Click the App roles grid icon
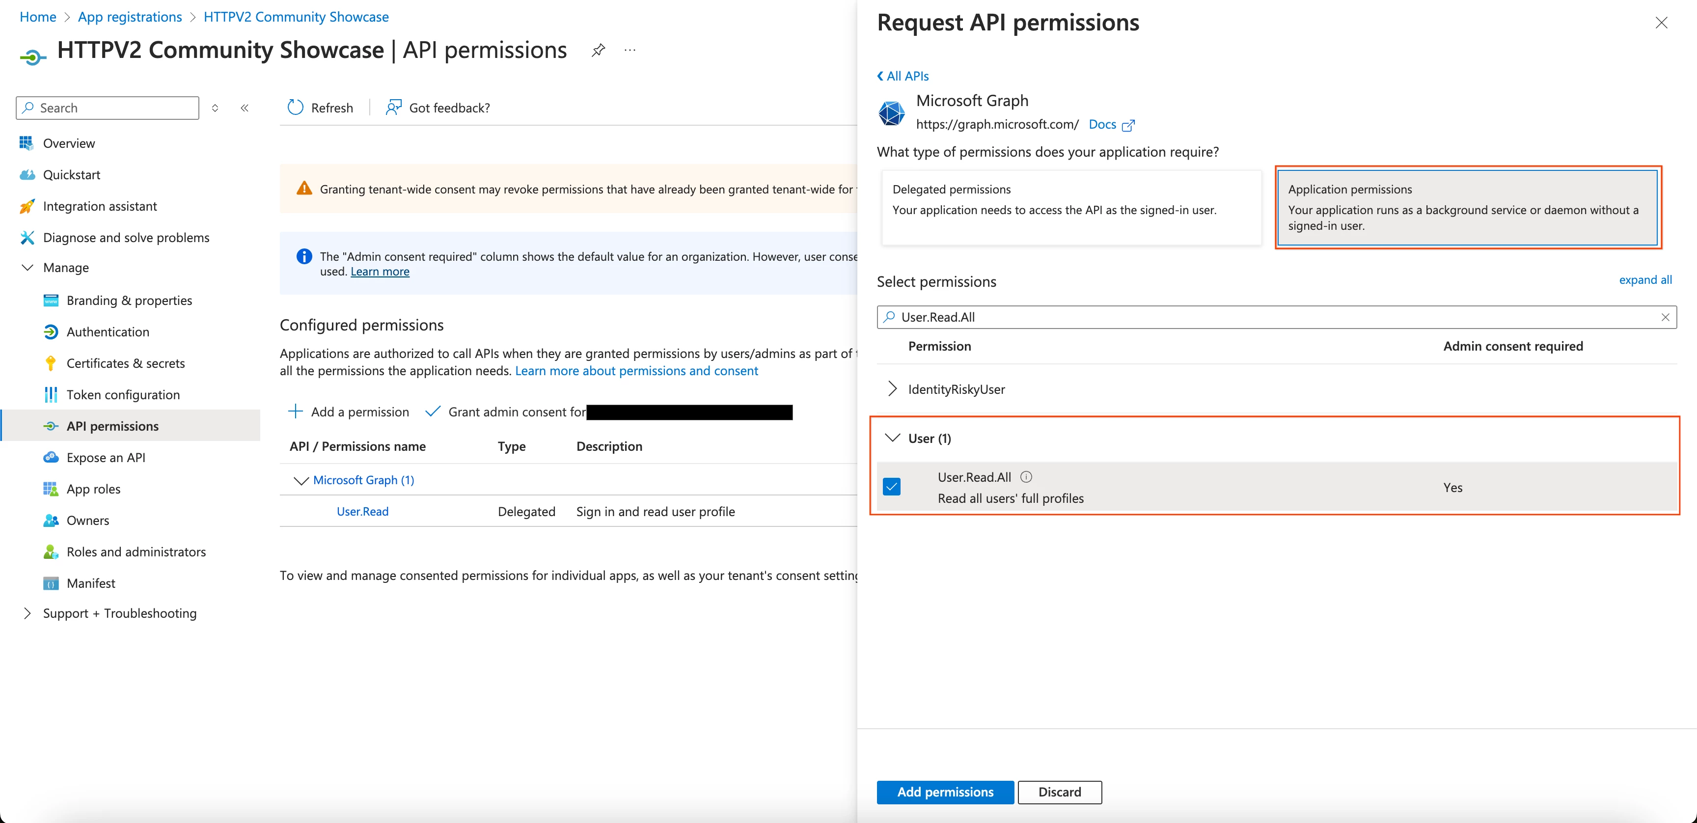 pos(51,489)
